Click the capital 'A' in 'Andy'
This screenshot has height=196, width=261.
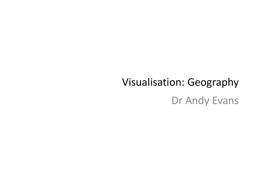189,100
